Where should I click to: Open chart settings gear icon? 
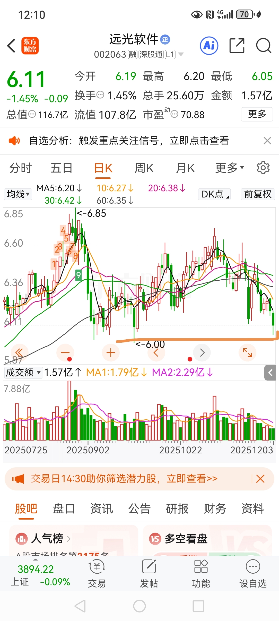pos(263,168)
